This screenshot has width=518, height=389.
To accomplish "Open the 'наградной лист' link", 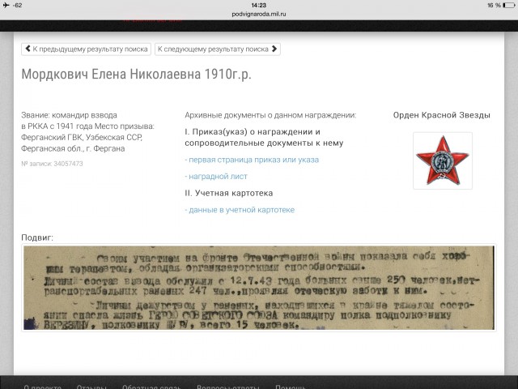I will point(217,176).
